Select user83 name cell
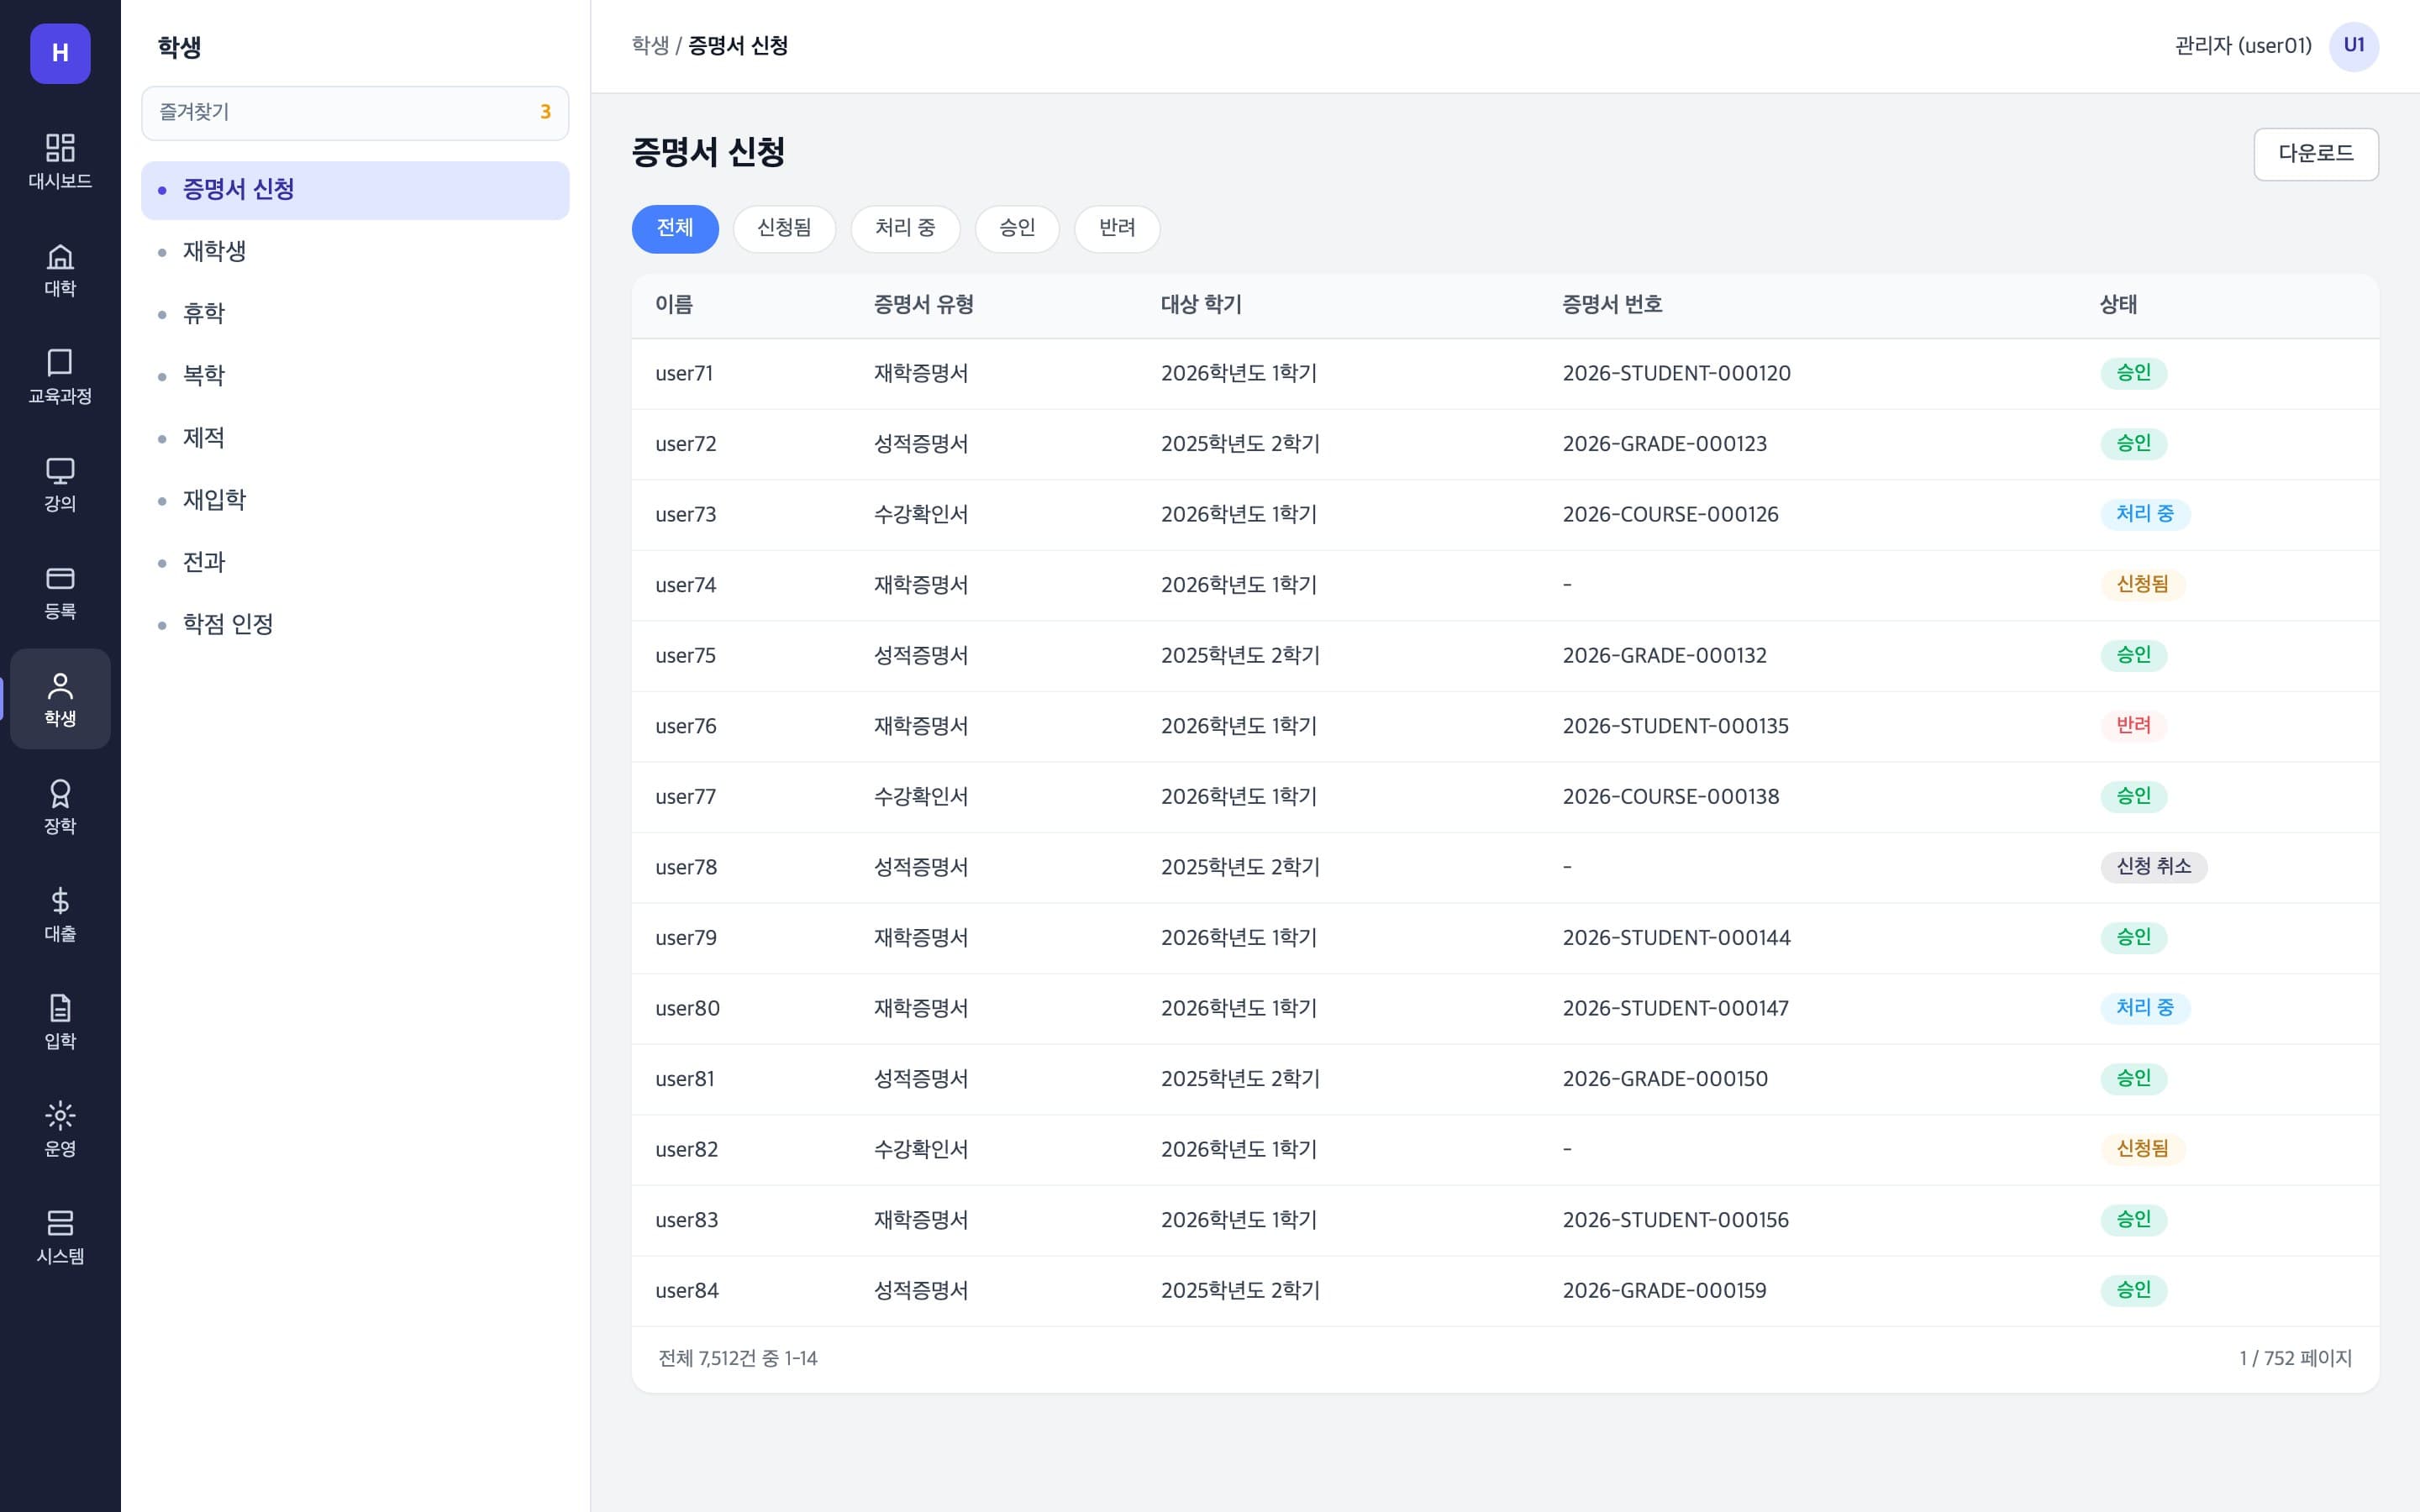 [686, 1220]
